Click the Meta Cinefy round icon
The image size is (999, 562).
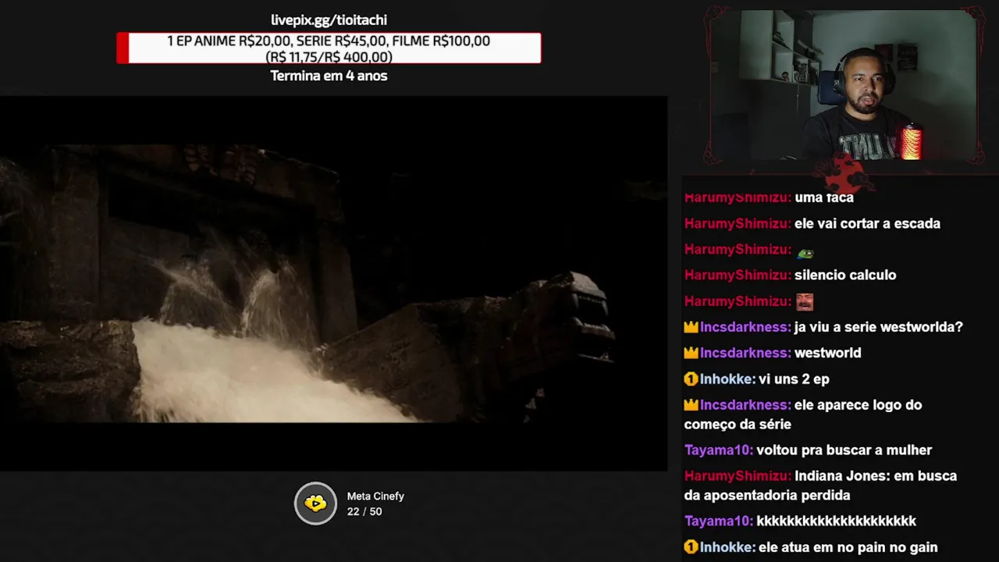click(x=315, y=503)
